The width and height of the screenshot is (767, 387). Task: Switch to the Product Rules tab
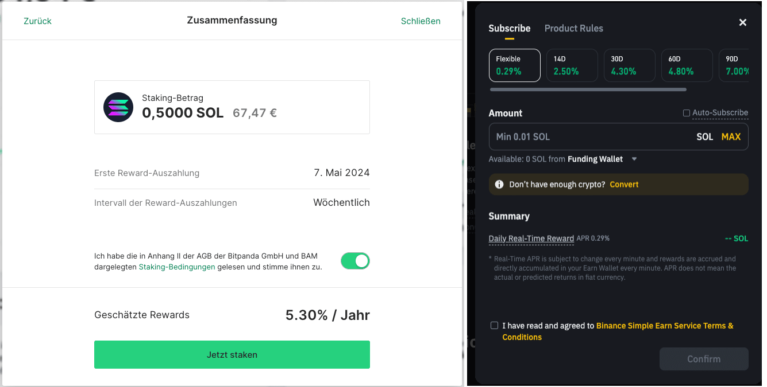573,28
